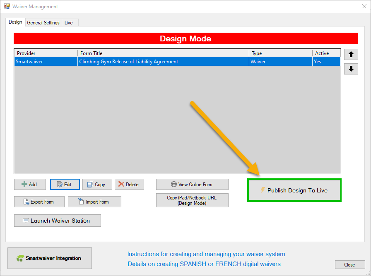Close the Waiver Management dialog with the Close button
This screenshot has height=276, width=371.
coord(350,265)
